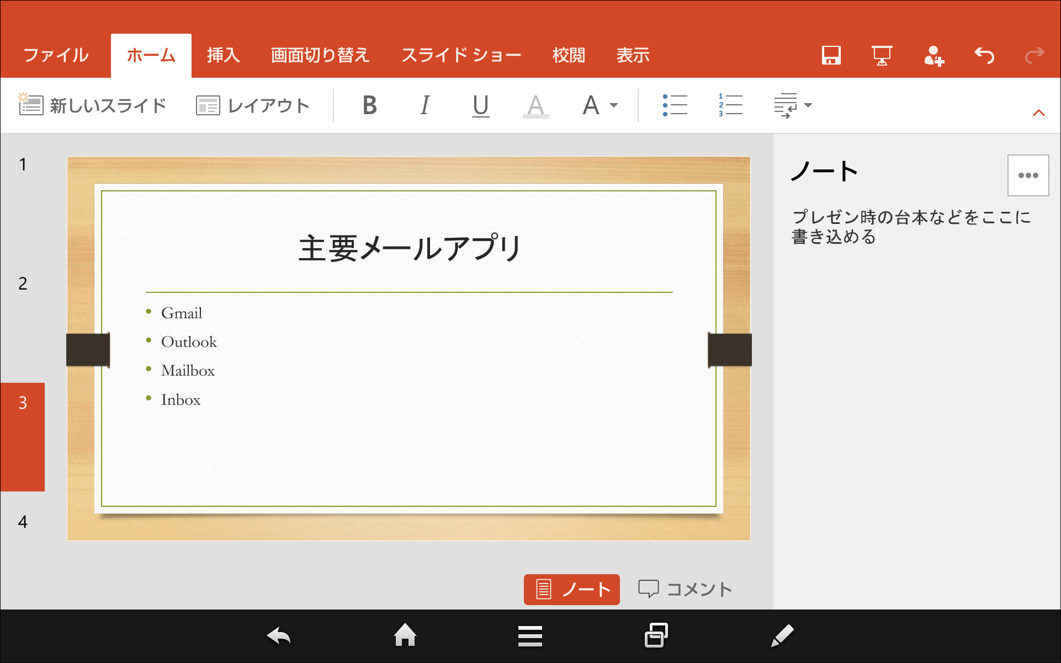Image resolution: width=1061 pixels, height=663 pixels.
Task: Toggle underline formatting
Action: click(x=480, y=105)
